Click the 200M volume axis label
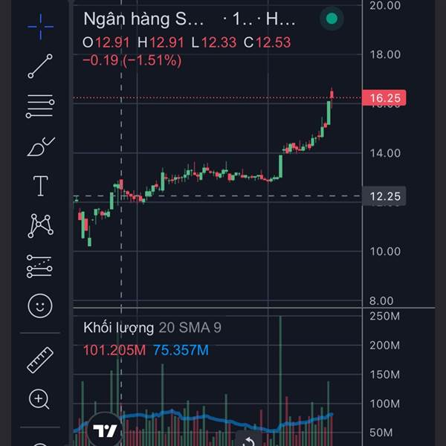Image resolution: width=446 pixels, height=446 pixels. pos(384,346)
